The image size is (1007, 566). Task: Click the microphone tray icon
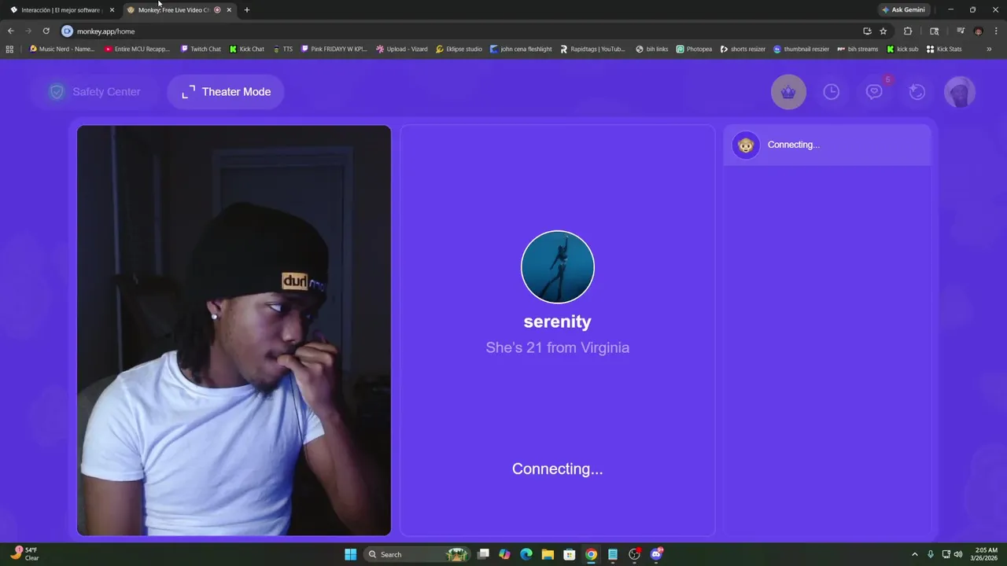[x=931, y=554]
